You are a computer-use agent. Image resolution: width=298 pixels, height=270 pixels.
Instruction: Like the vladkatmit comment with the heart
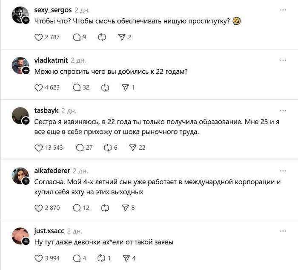pyautogui.click(x=38, y=87)
